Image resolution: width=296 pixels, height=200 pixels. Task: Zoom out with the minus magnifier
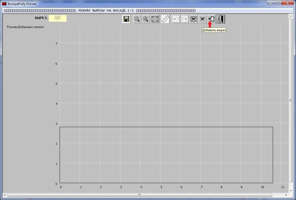137,19
